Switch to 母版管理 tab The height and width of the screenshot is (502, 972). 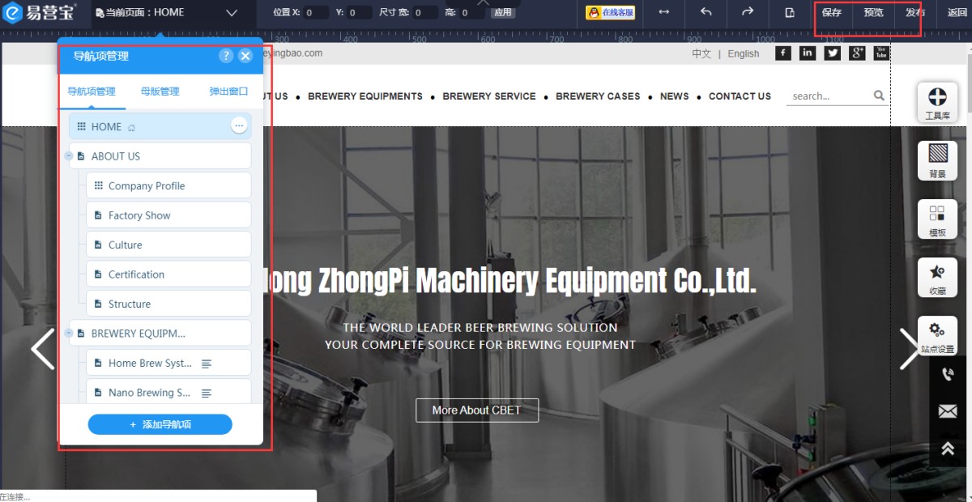[160, 91]
